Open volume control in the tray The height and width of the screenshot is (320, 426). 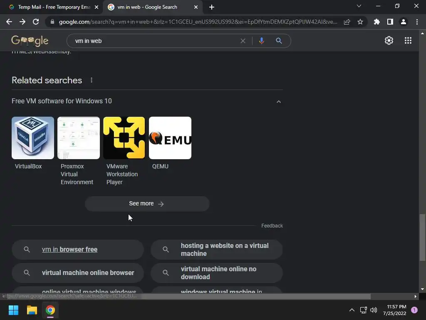(x=374, y=310)
